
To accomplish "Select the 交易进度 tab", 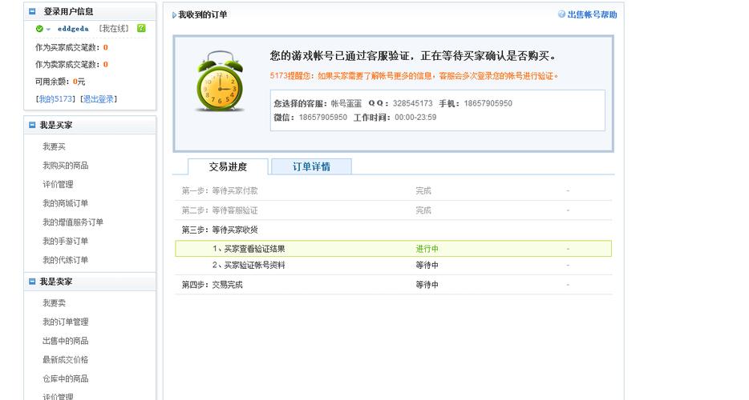I will click(x=228, y=166).
